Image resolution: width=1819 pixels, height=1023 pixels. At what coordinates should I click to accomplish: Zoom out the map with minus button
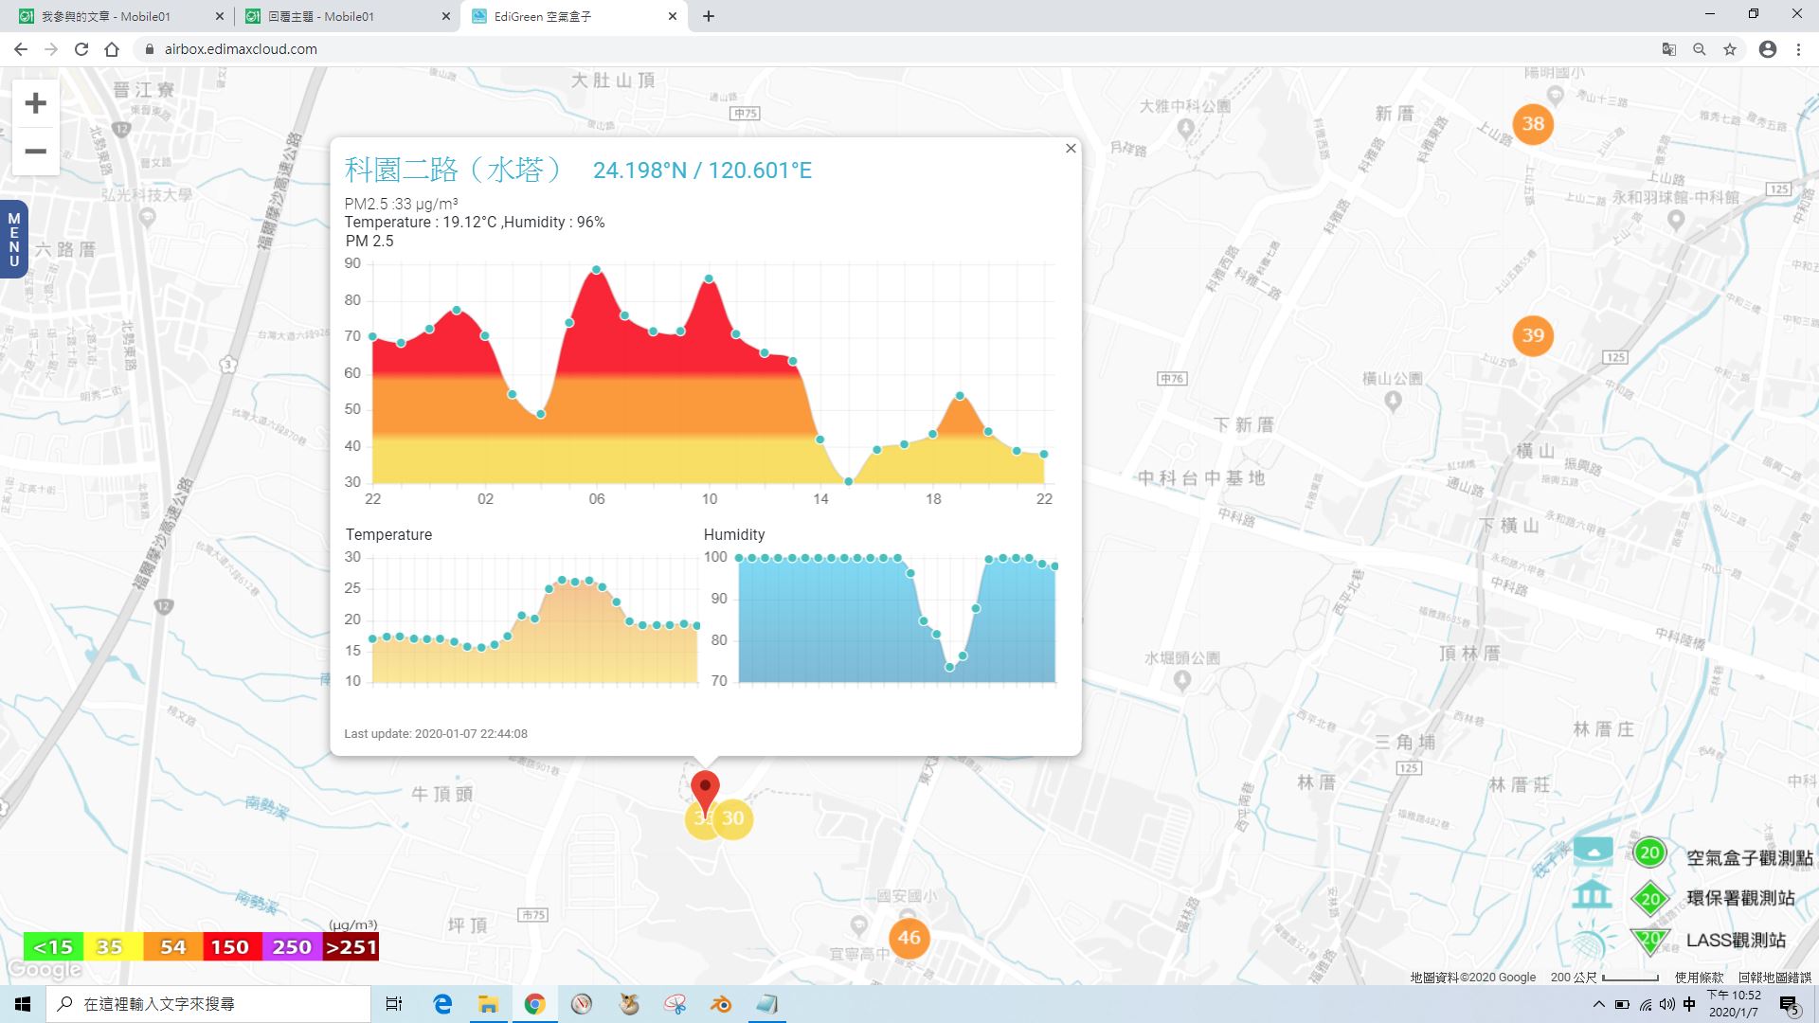(x=35, y=152)
